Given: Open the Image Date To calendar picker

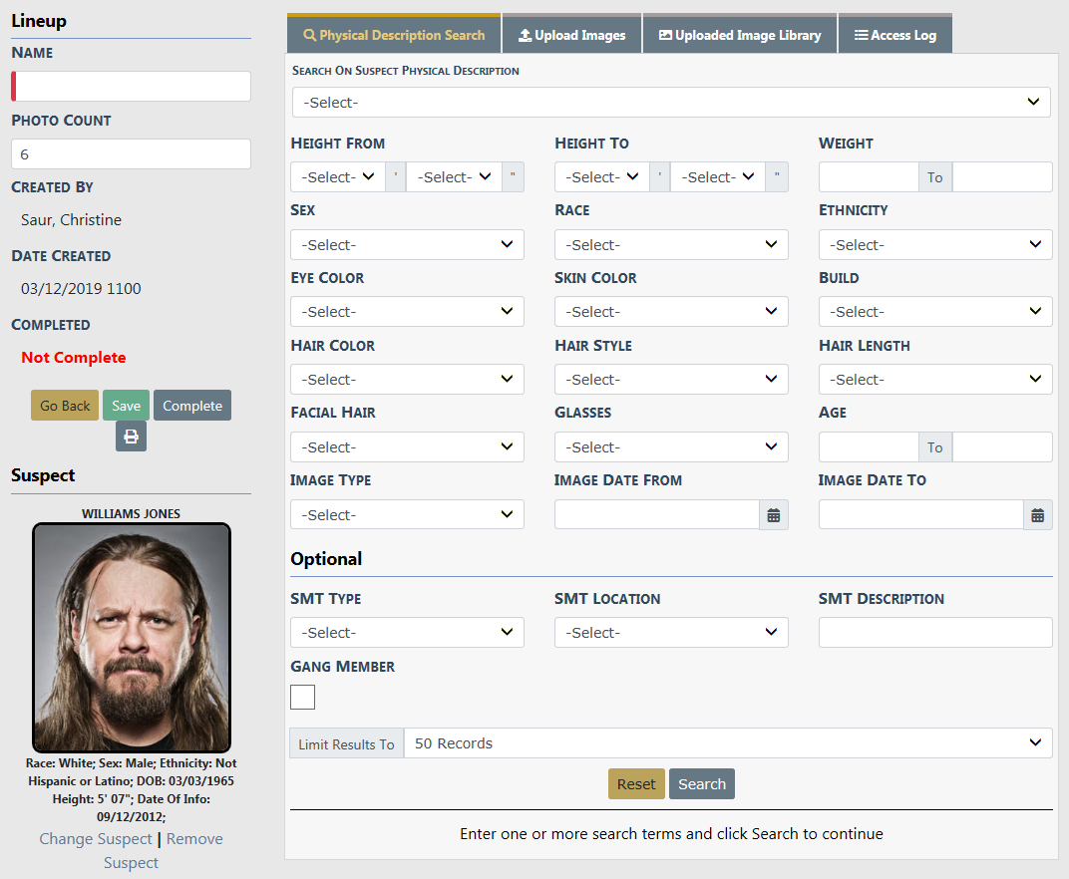Looking at the screenshot, I should pos(1037,515).
